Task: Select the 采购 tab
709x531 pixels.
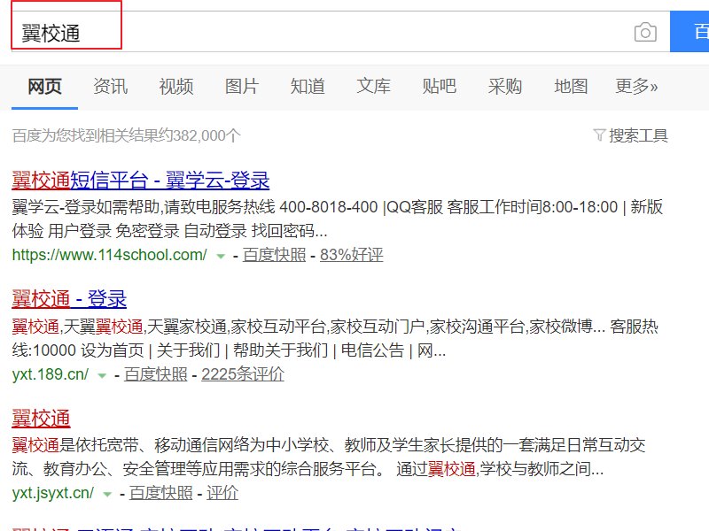Action: coord(504,86)
